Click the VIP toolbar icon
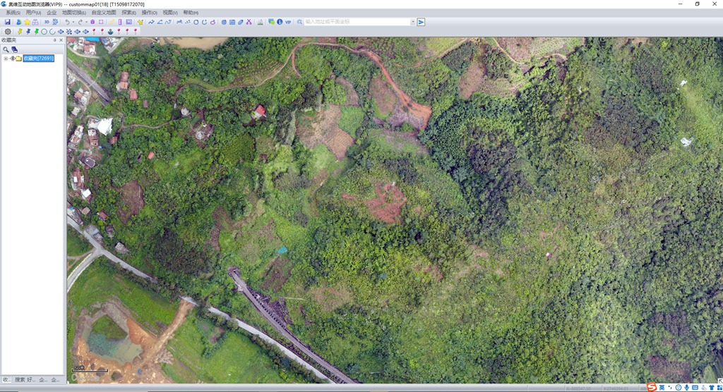723x392 pixels. point(288,22)
